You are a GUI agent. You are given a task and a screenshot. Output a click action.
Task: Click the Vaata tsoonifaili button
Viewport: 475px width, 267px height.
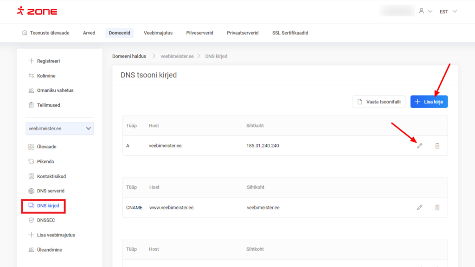click(379, 102)
